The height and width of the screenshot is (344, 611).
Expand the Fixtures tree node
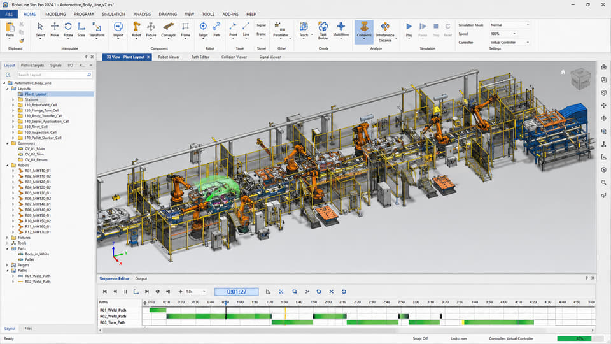8,238
